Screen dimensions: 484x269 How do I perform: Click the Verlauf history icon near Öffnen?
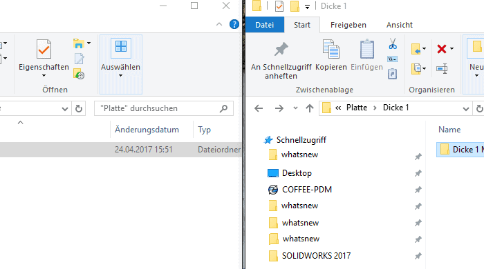79,74
